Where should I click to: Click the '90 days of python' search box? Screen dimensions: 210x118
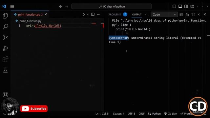pos(112,7)
